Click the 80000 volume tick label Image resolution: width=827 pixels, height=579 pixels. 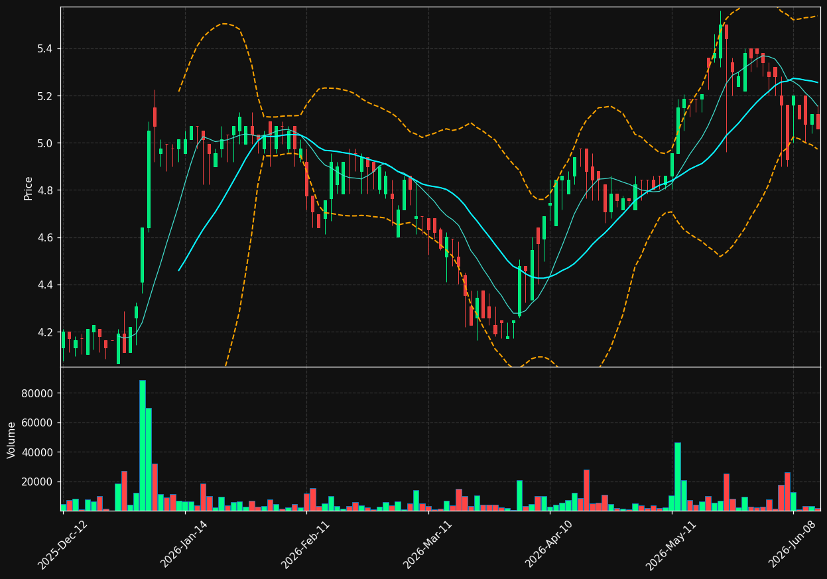pos(37,393)
